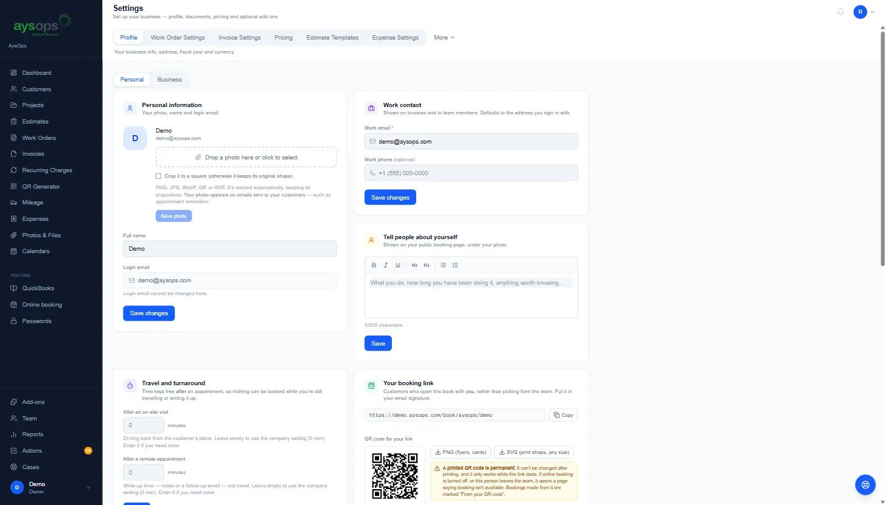Image resolution: width=886 pixels, height=505 pixels.
Task: Open the Expense Settings tab
Action: 396,38
